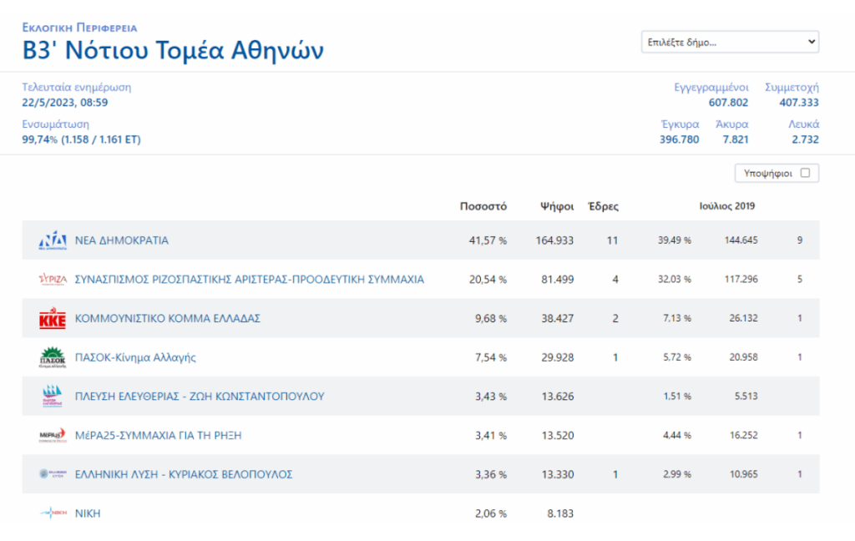Click the Ποσοστό column header
Image resolution: width=855 pixels, height=541 pixels.
(483, 206)
